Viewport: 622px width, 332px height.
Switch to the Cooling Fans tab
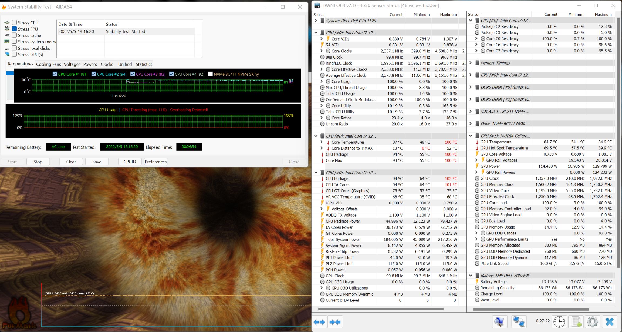(48, 64)
